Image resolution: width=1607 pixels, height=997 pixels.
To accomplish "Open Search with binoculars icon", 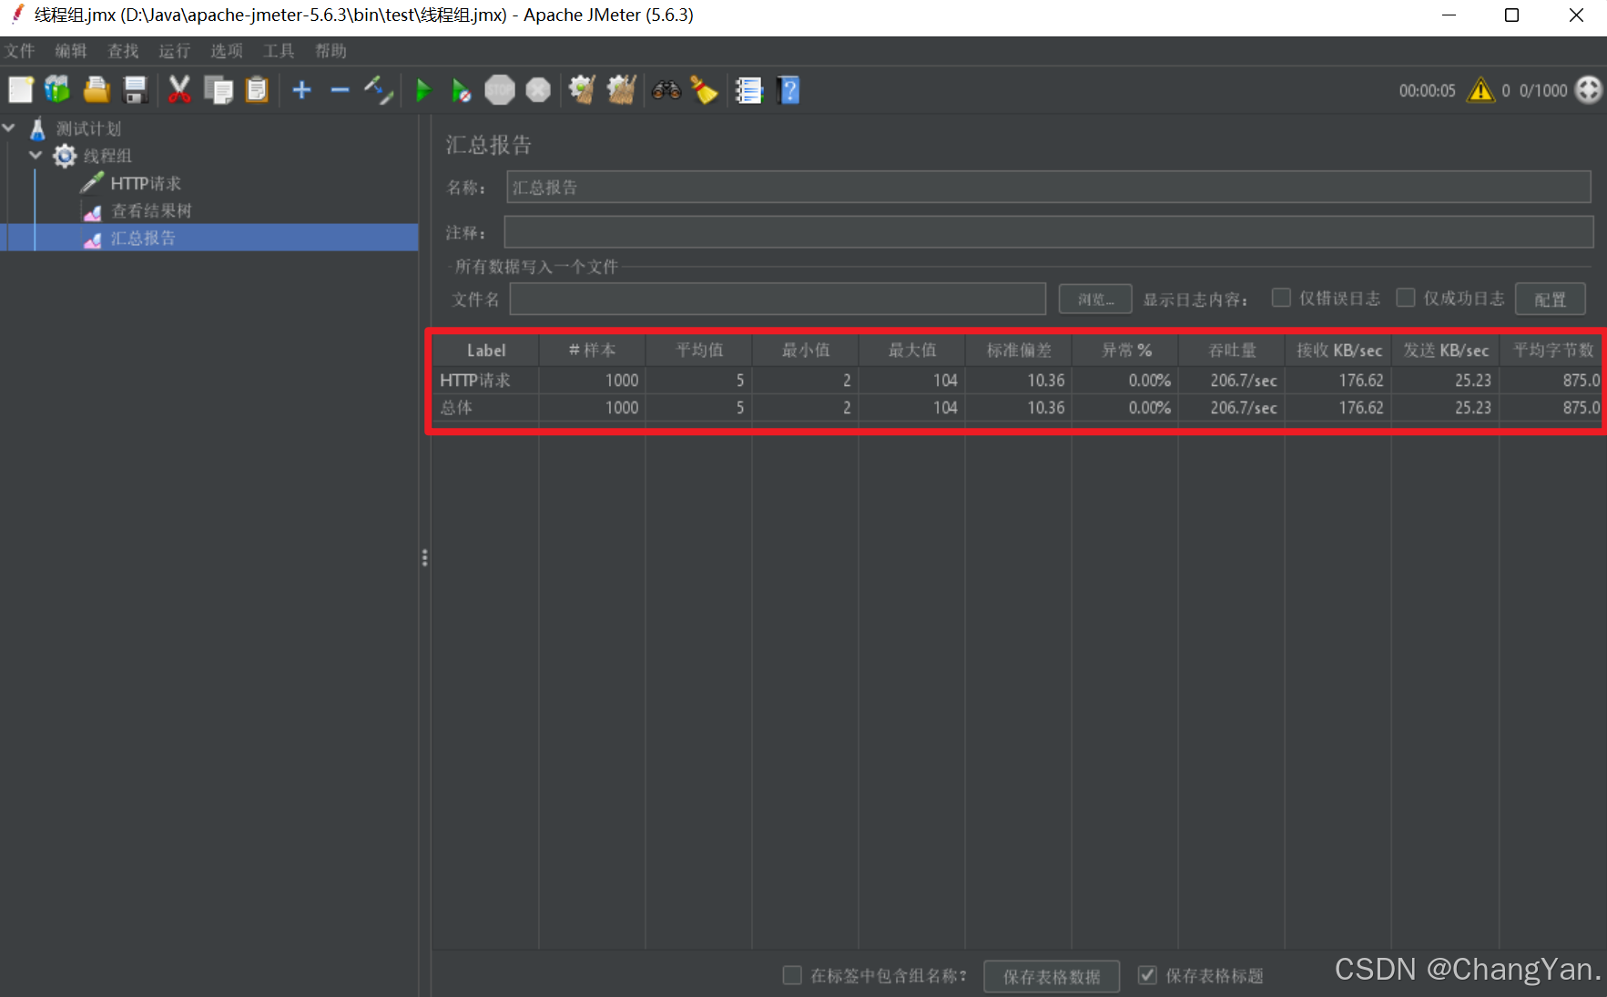I will tap(666, 90).
